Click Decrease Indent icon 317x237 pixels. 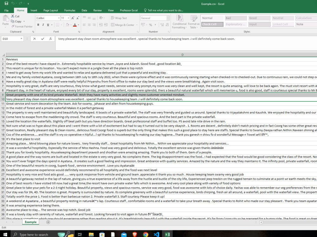(101, 25)
